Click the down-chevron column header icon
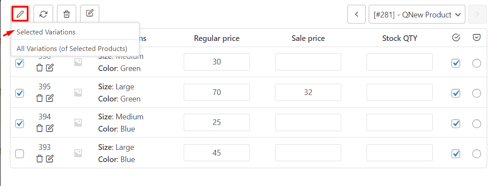Viewport: 488px width, 186px height. [477, 38]
